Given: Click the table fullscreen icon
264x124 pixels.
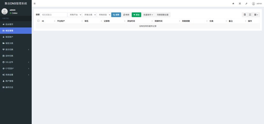Looking at the screenshot, I should [x=250, y=15].
